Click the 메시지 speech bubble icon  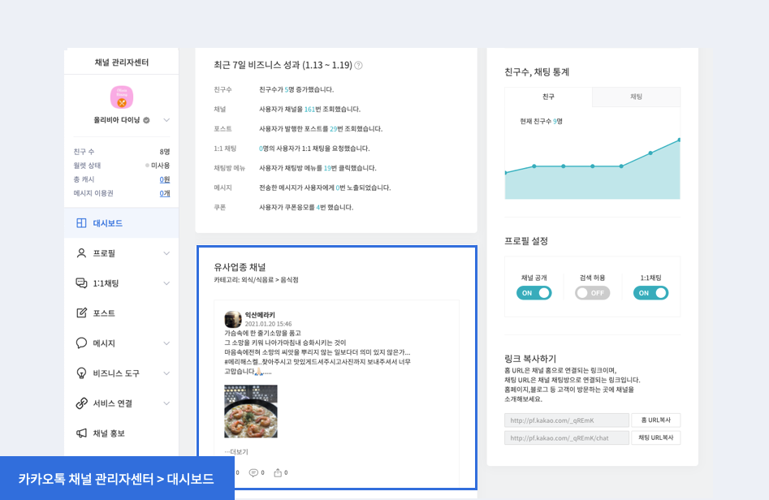click(x=81, y=343)
